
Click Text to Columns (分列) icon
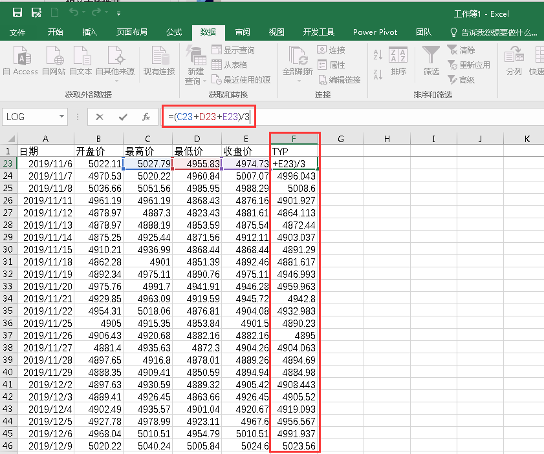[514, 60]
